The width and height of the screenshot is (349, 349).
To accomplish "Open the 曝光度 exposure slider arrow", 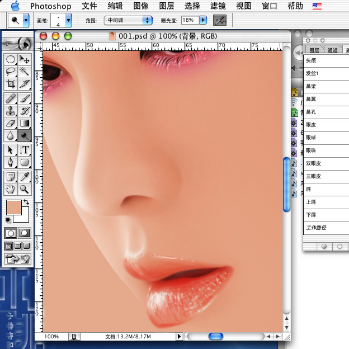I will tap(203, 20).
